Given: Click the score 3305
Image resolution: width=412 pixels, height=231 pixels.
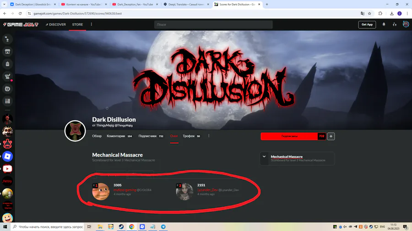Looking at the screenshot, I should click(118, 185).
